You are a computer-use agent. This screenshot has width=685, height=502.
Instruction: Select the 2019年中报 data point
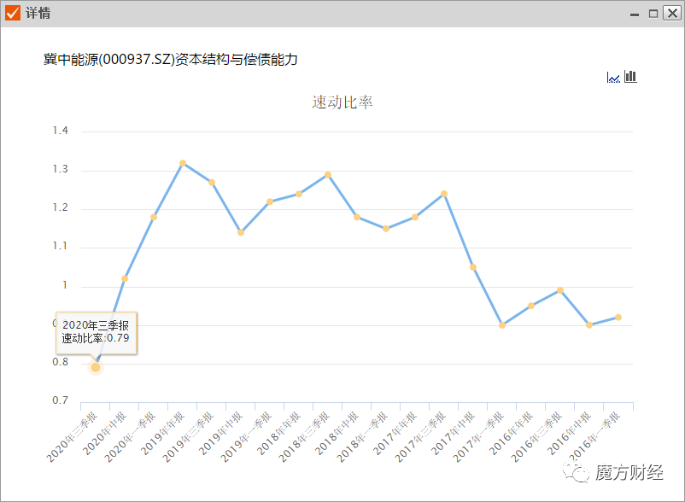[x=241, y=232]
